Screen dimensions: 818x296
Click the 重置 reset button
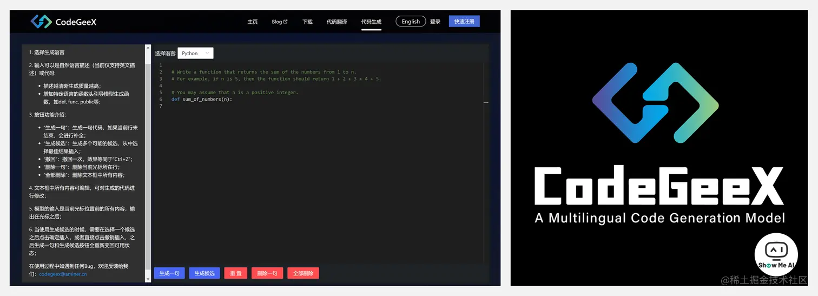point(236,273)
